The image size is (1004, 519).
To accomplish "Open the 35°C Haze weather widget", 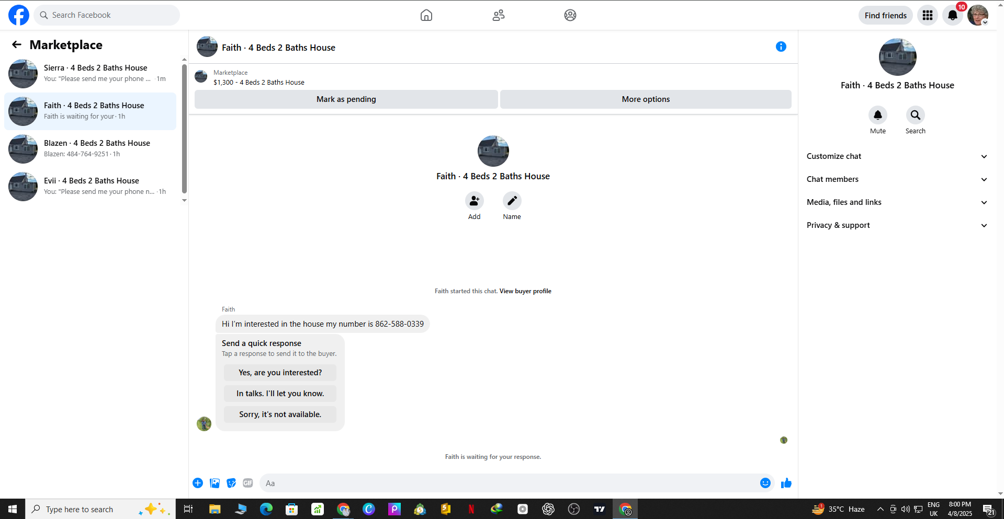I will pyautogui.click(x=838, y=509).
